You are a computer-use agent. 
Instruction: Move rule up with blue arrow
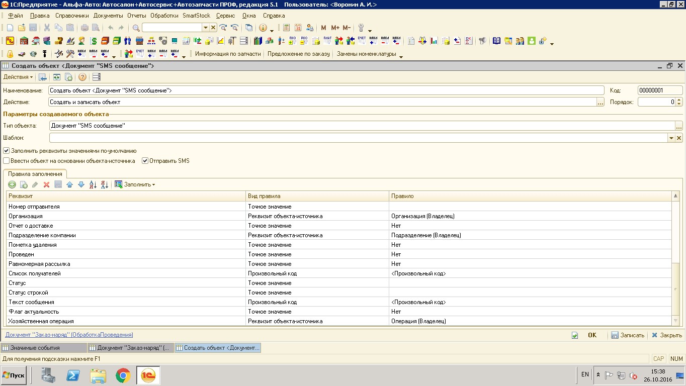[69, 184]
